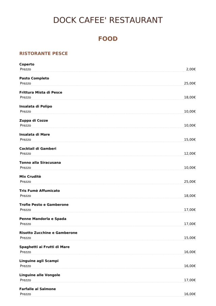Click the Zuppa di Cozze item
The height and width of the screenshot is (306, 216).
[33, 120]
